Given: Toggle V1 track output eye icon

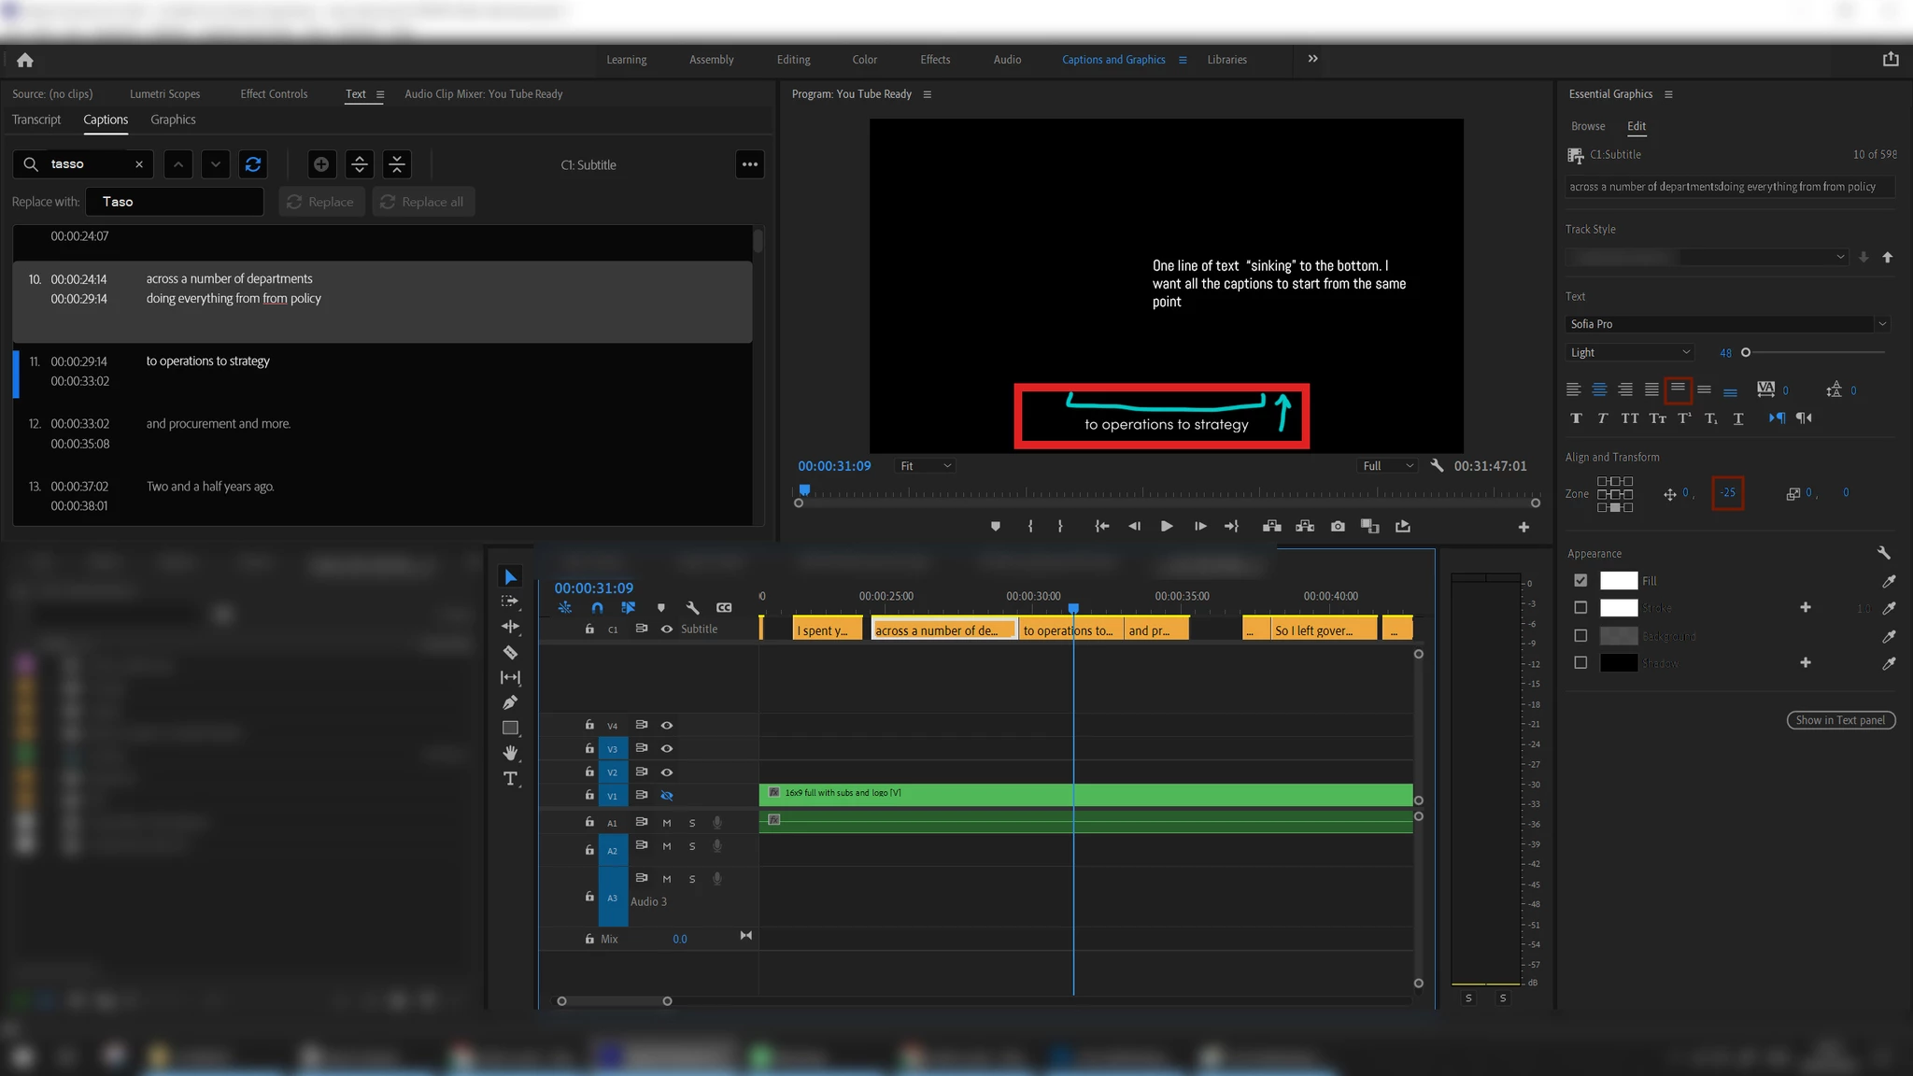Looking at the screenshot, I should click(667, 796).
